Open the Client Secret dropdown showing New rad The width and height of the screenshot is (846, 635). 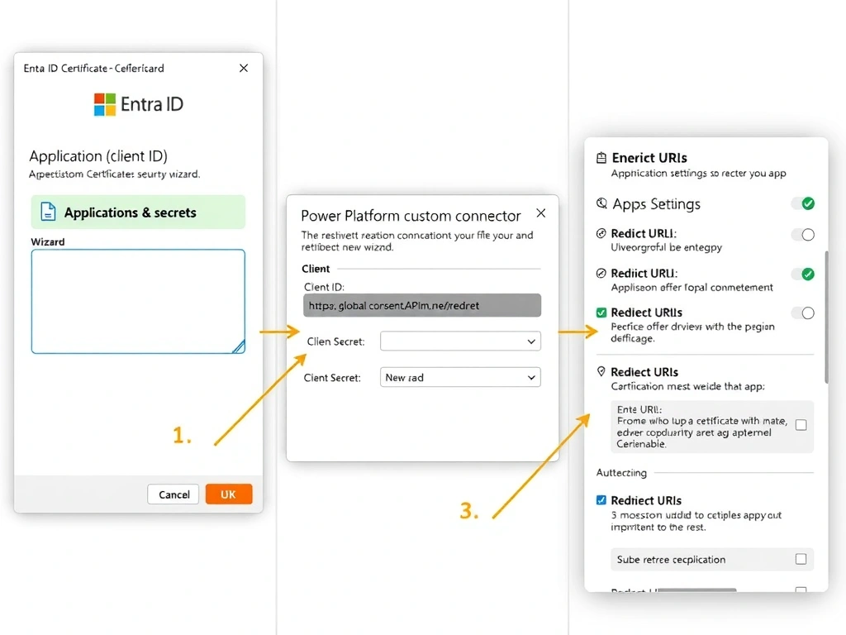coord(460,377)
